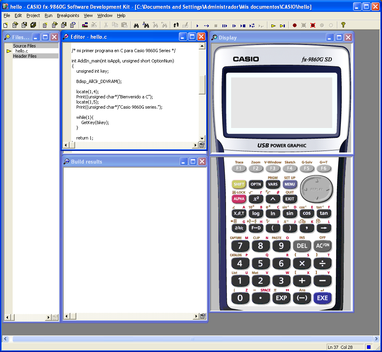Click the New project toolbar icon
Viewport: 382px width, 352px height.
pos(45,25)
